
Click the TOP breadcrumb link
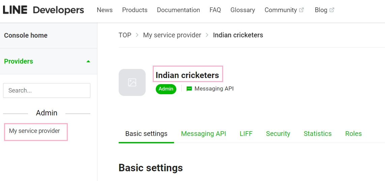pos(125,35)
